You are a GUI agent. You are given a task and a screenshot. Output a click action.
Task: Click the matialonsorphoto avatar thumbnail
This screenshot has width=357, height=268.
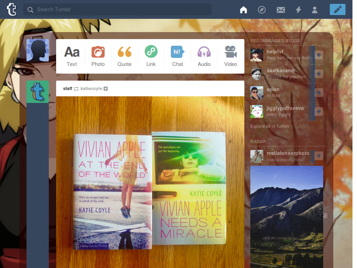click(257, 157)
